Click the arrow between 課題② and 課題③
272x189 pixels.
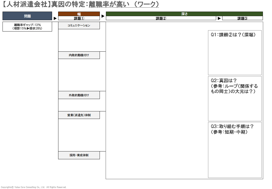click(x=219, y=18)
